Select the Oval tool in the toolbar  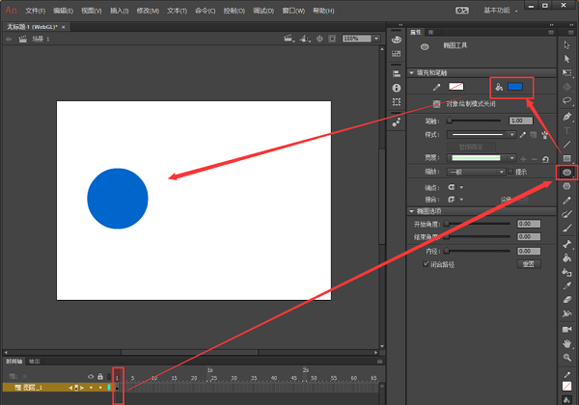point(567,171)
